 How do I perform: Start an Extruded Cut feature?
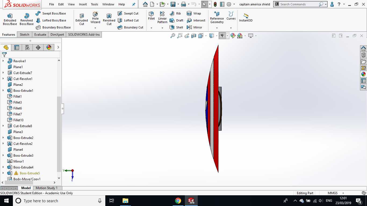click(x=82, y=19)
